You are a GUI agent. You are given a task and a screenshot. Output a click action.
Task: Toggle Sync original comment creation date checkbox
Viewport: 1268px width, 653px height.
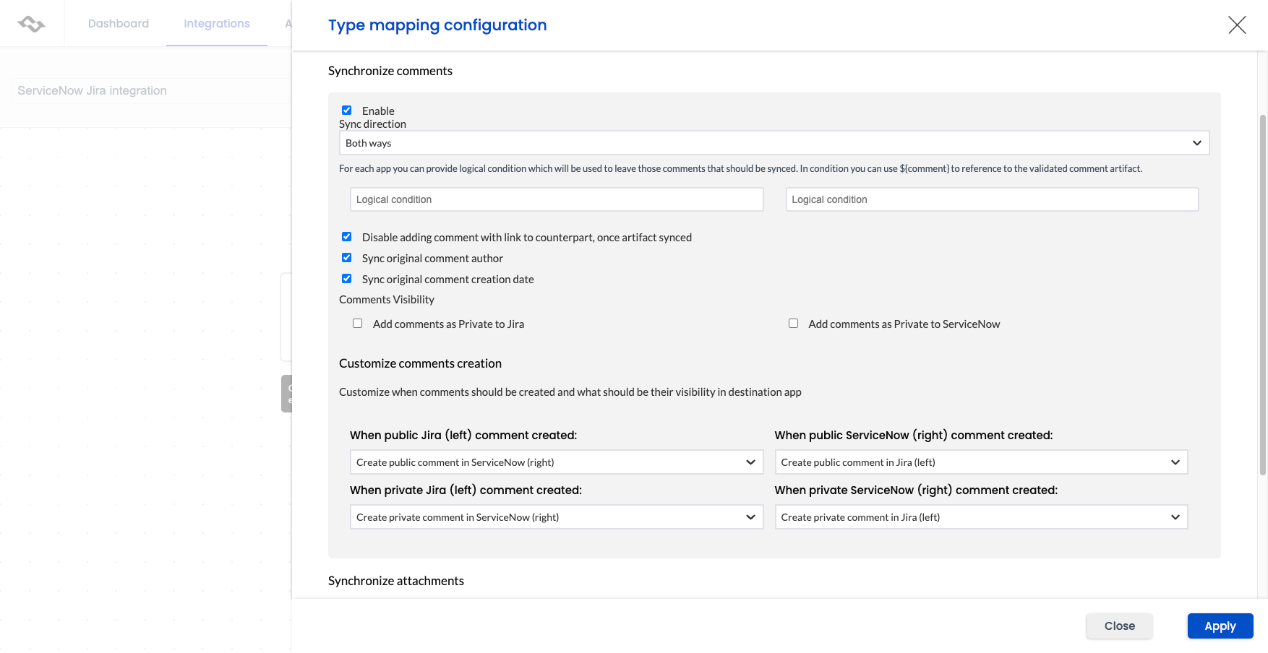(347, 279)
